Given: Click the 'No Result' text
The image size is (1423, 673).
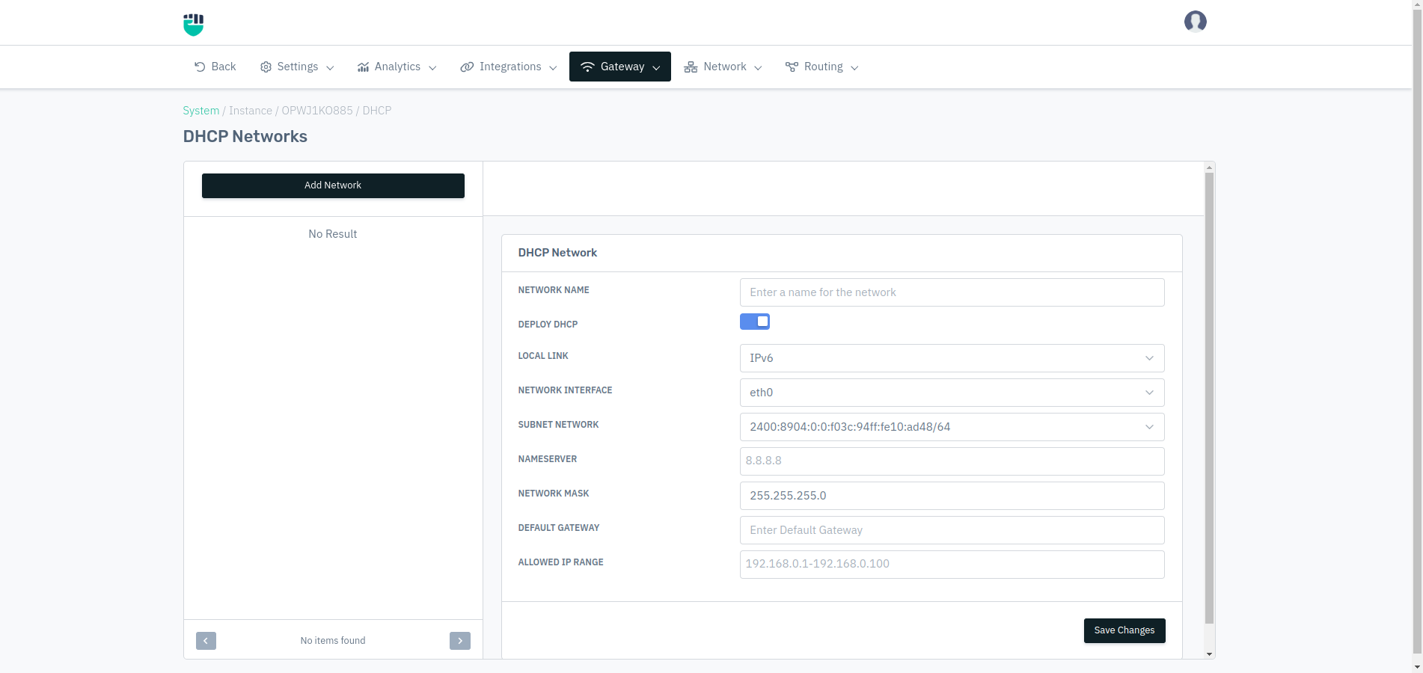Looking at the screenshot, I should [x=333, y=234].
